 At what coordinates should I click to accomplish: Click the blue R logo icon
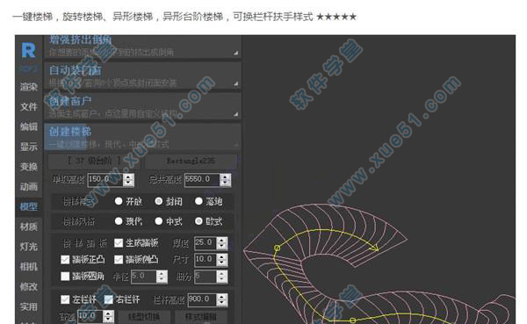tap(29, 50)
